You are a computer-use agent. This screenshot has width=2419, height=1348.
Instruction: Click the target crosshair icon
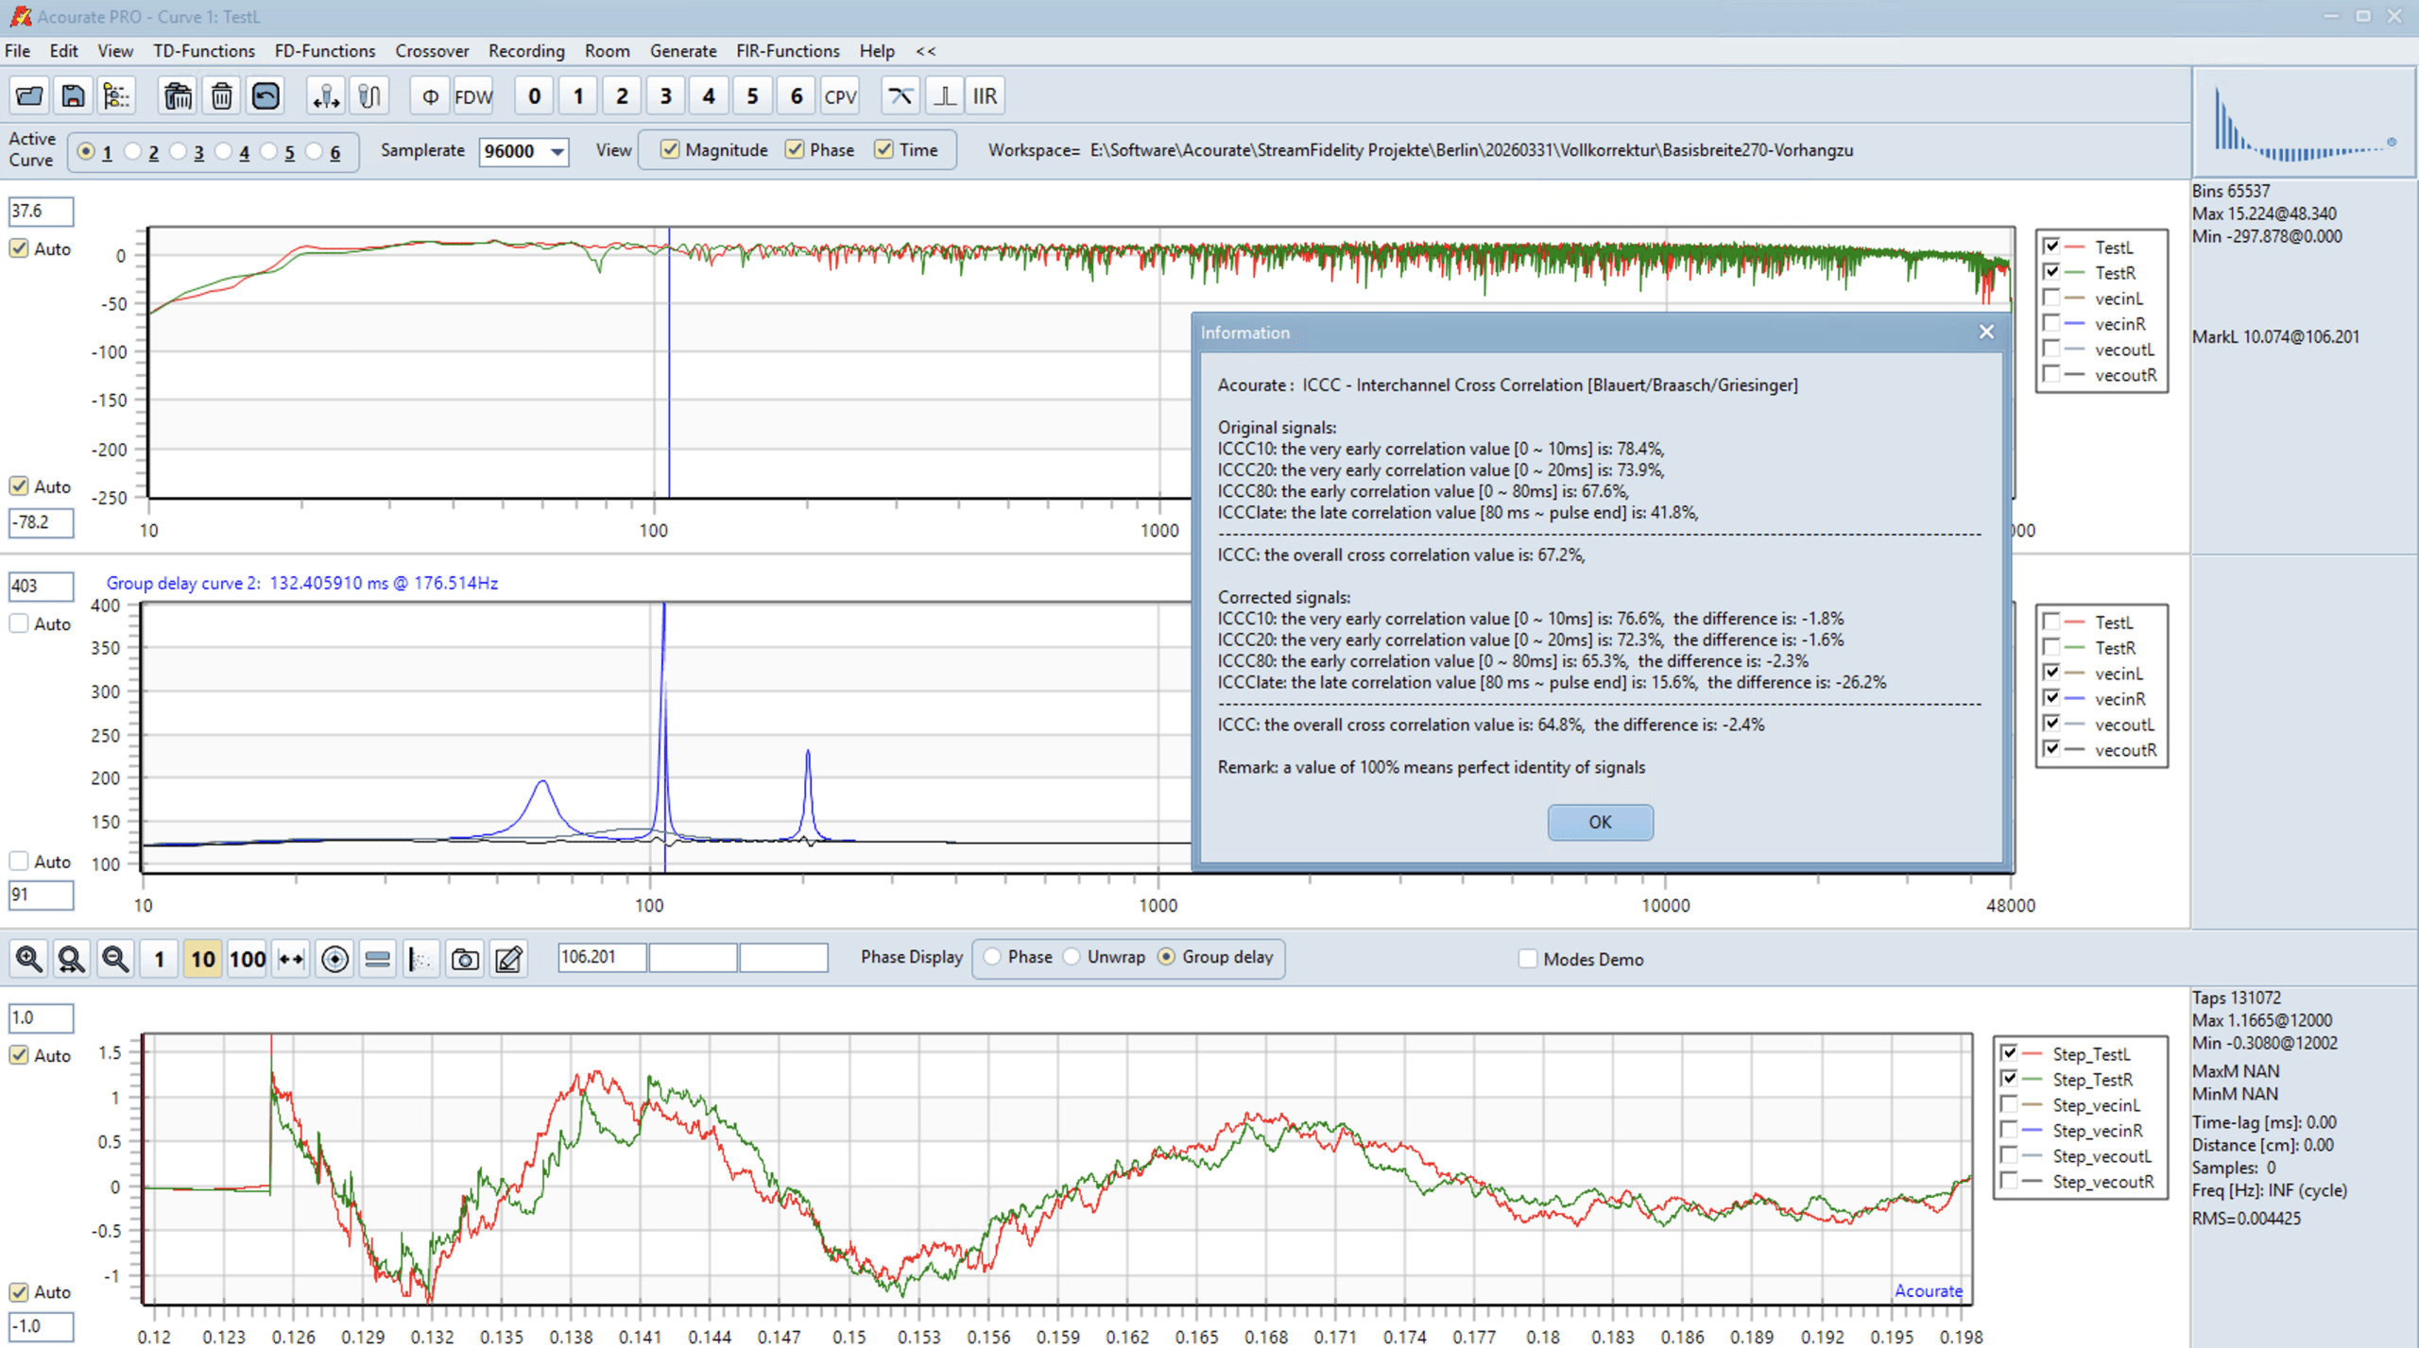pos(335,959)
